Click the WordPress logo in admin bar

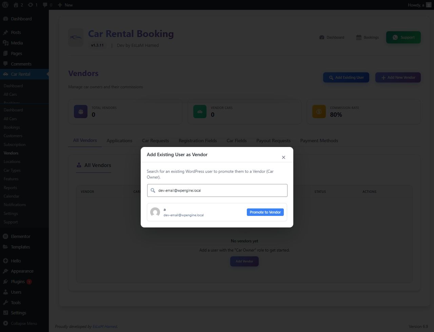[x=5, y=5]
